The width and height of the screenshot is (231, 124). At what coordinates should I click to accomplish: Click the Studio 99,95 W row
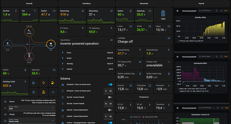[86, 58]
